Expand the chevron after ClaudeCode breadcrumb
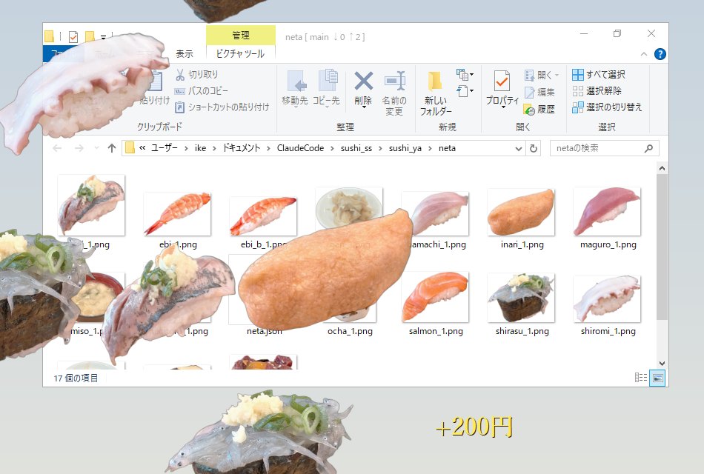704x474 pixels. pyautogui.click(x=332, y=148)
